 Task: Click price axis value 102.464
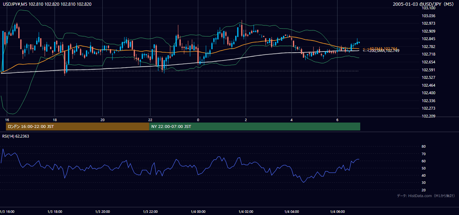coord(428,85)
